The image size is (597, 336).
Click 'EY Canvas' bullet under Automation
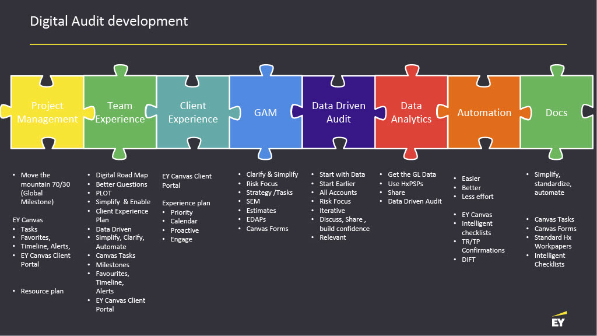[477, 215]
